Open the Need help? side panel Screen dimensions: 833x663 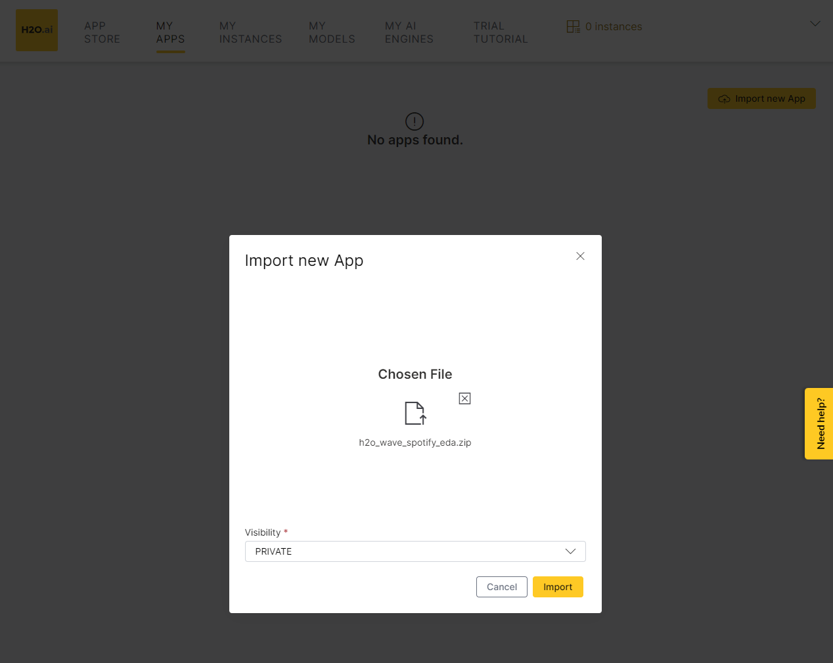click(x=819, y=423)
